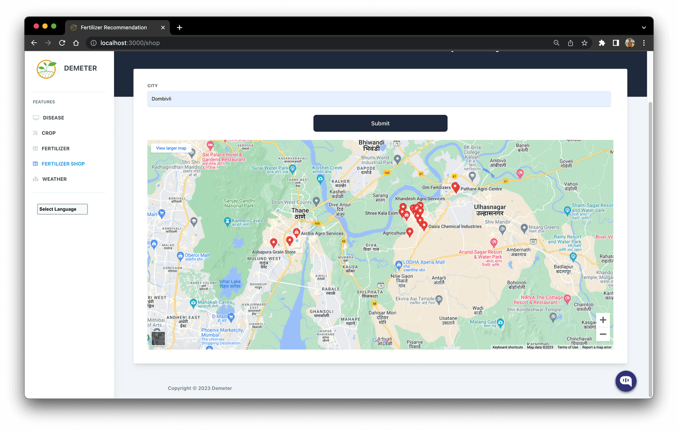Open map Terms of Use
Screen dimensions: 678x431
coord(567,347)
